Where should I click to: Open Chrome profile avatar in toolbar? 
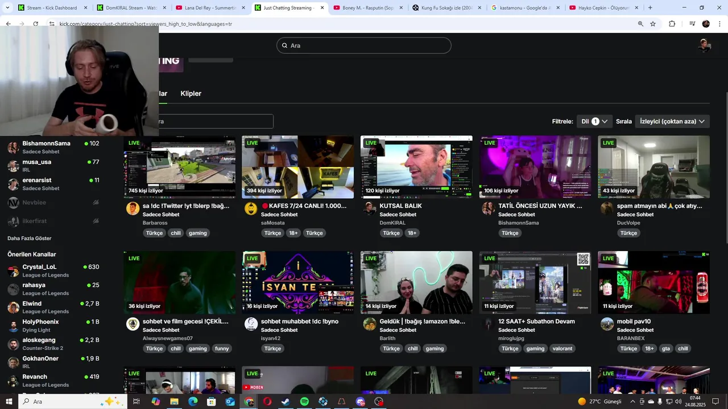[x=706, y=24]
